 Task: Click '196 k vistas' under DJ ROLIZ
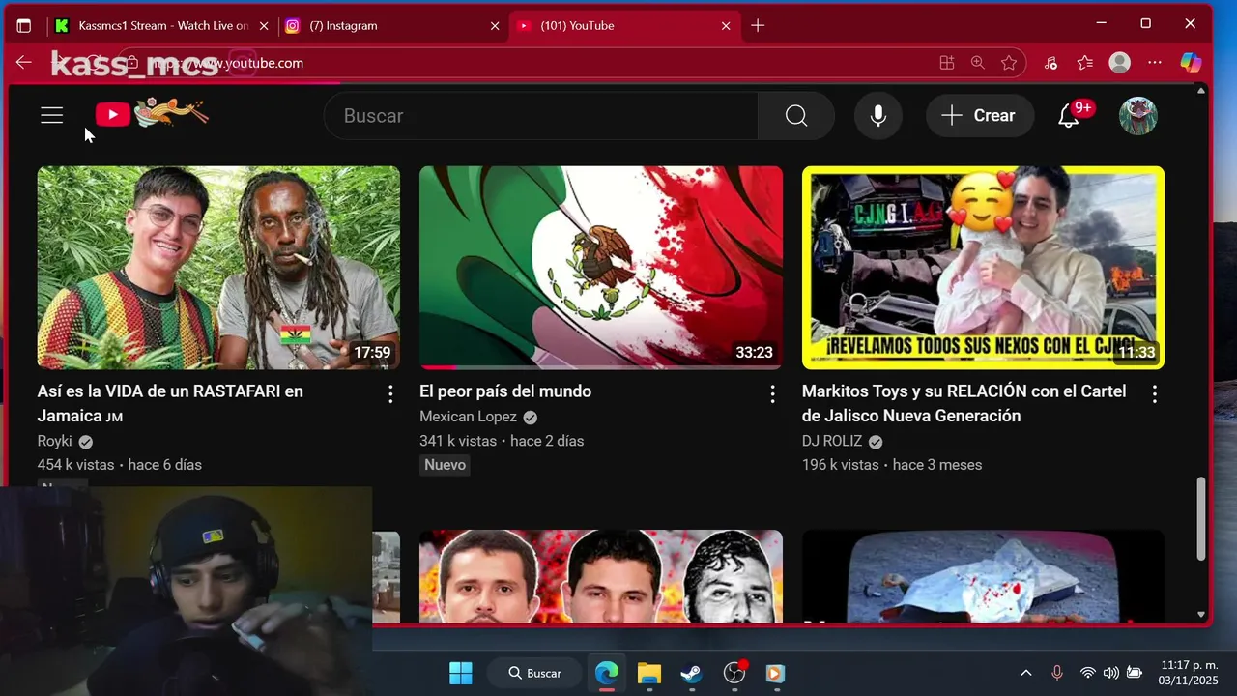pos(841,465)
